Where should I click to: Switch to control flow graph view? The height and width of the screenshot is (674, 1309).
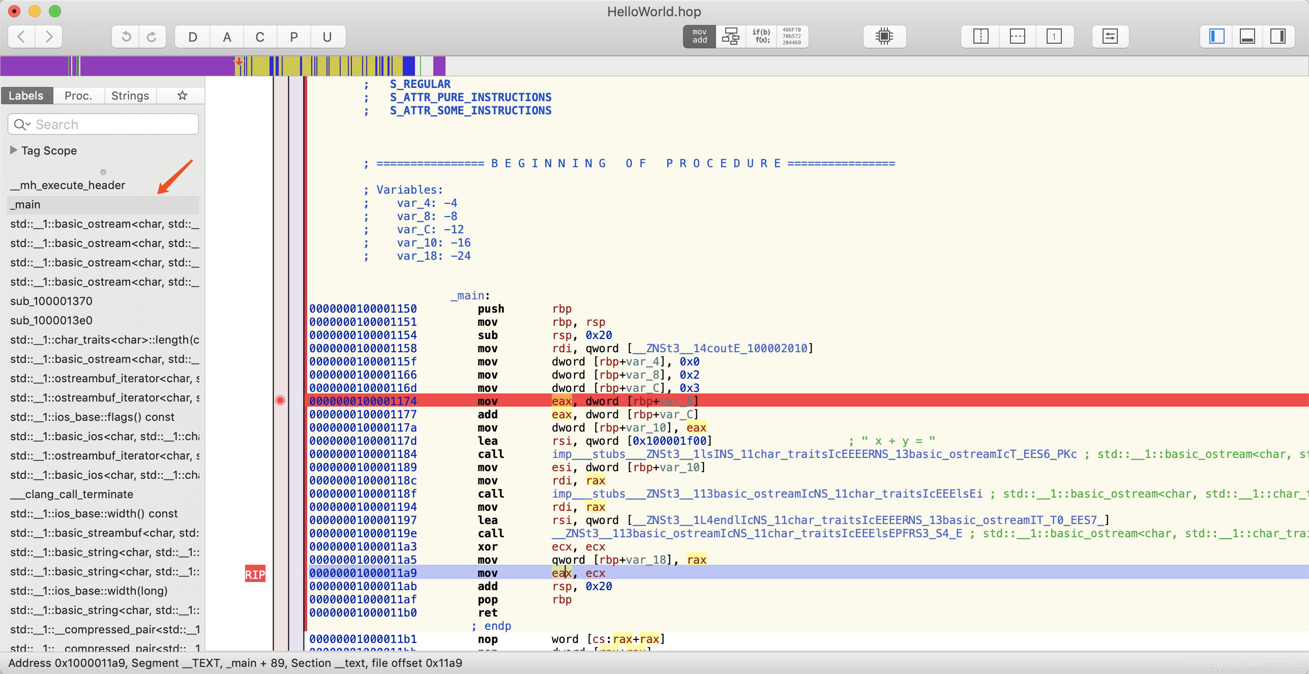[x=730, y=37]
